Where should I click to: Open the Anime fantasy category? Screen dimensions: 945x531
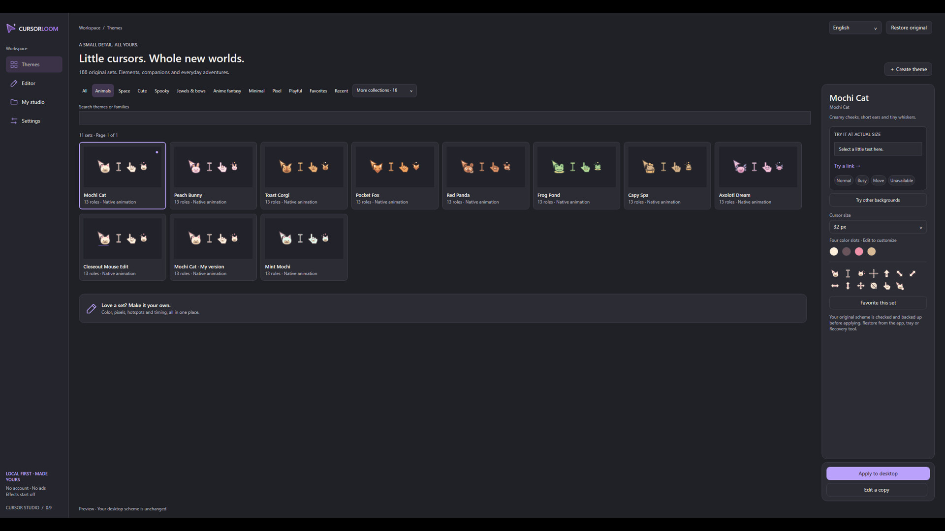pos(227,91)
